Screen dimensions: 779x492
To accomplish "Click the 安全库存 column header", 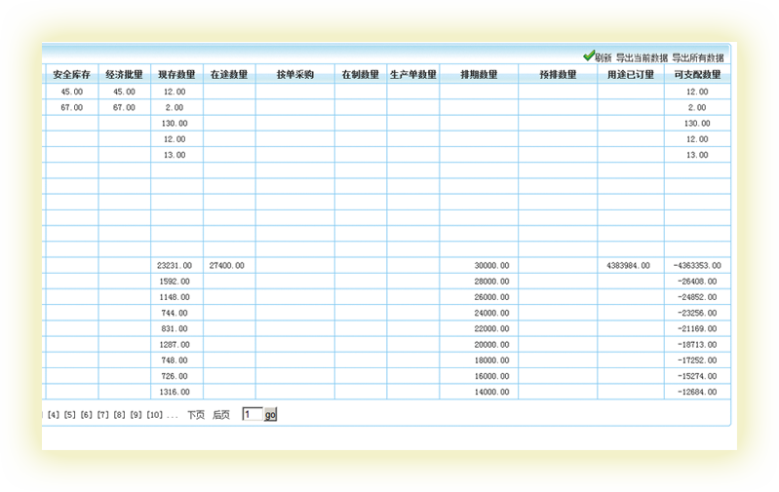I will 71,74.
